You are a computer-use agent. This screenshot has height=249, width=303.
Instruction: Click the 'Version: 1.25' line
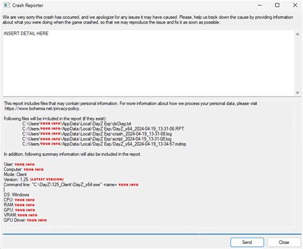tap(34, 179)
